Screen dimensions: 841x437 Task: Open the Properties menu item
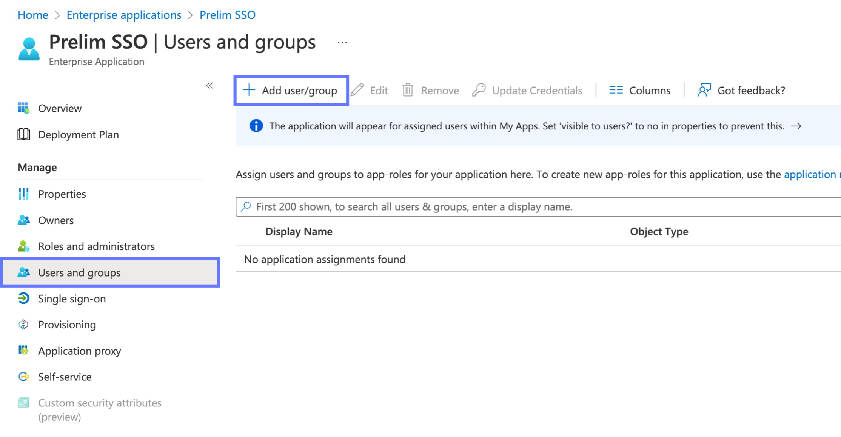tap(61, 194)
